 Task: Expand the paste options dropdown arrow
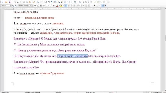click(x=32, y=2)
